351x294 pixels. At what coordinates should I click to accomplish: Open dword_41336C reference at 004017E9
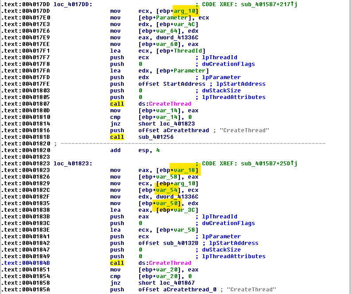(x=177, y=38)
